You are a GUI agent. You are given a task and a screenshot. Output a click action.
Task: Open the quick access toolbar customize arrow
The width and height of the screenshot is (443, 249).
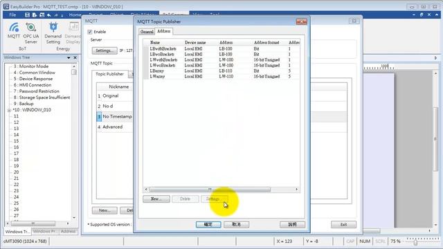(x=62, y=15)
